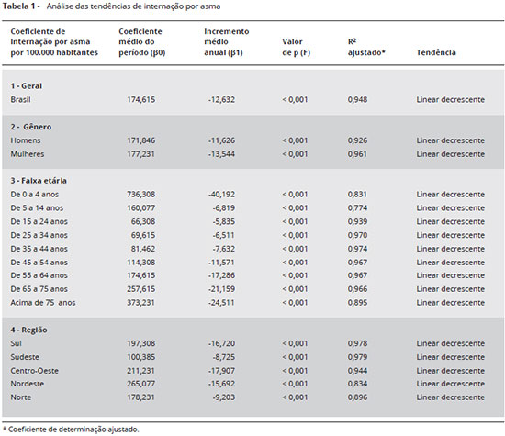Click the Sudeste R² value 0,979
This screenshot has height=436, width=505.
click(x=357, y=357)
